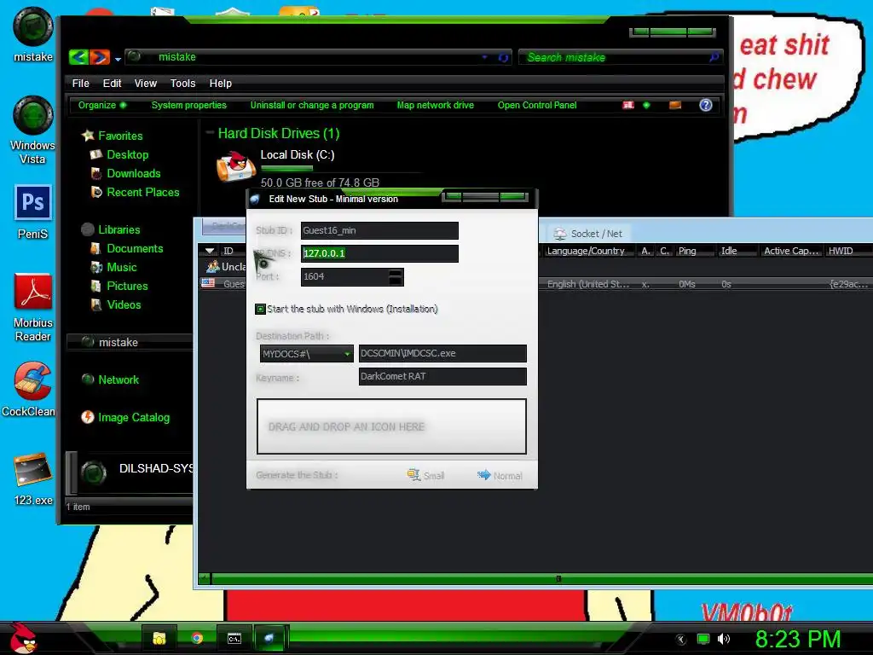This screenshot has width=873, height=655.
Task: Generate the Normal stub
Action: pyautogui.click(x=500, y=475)
